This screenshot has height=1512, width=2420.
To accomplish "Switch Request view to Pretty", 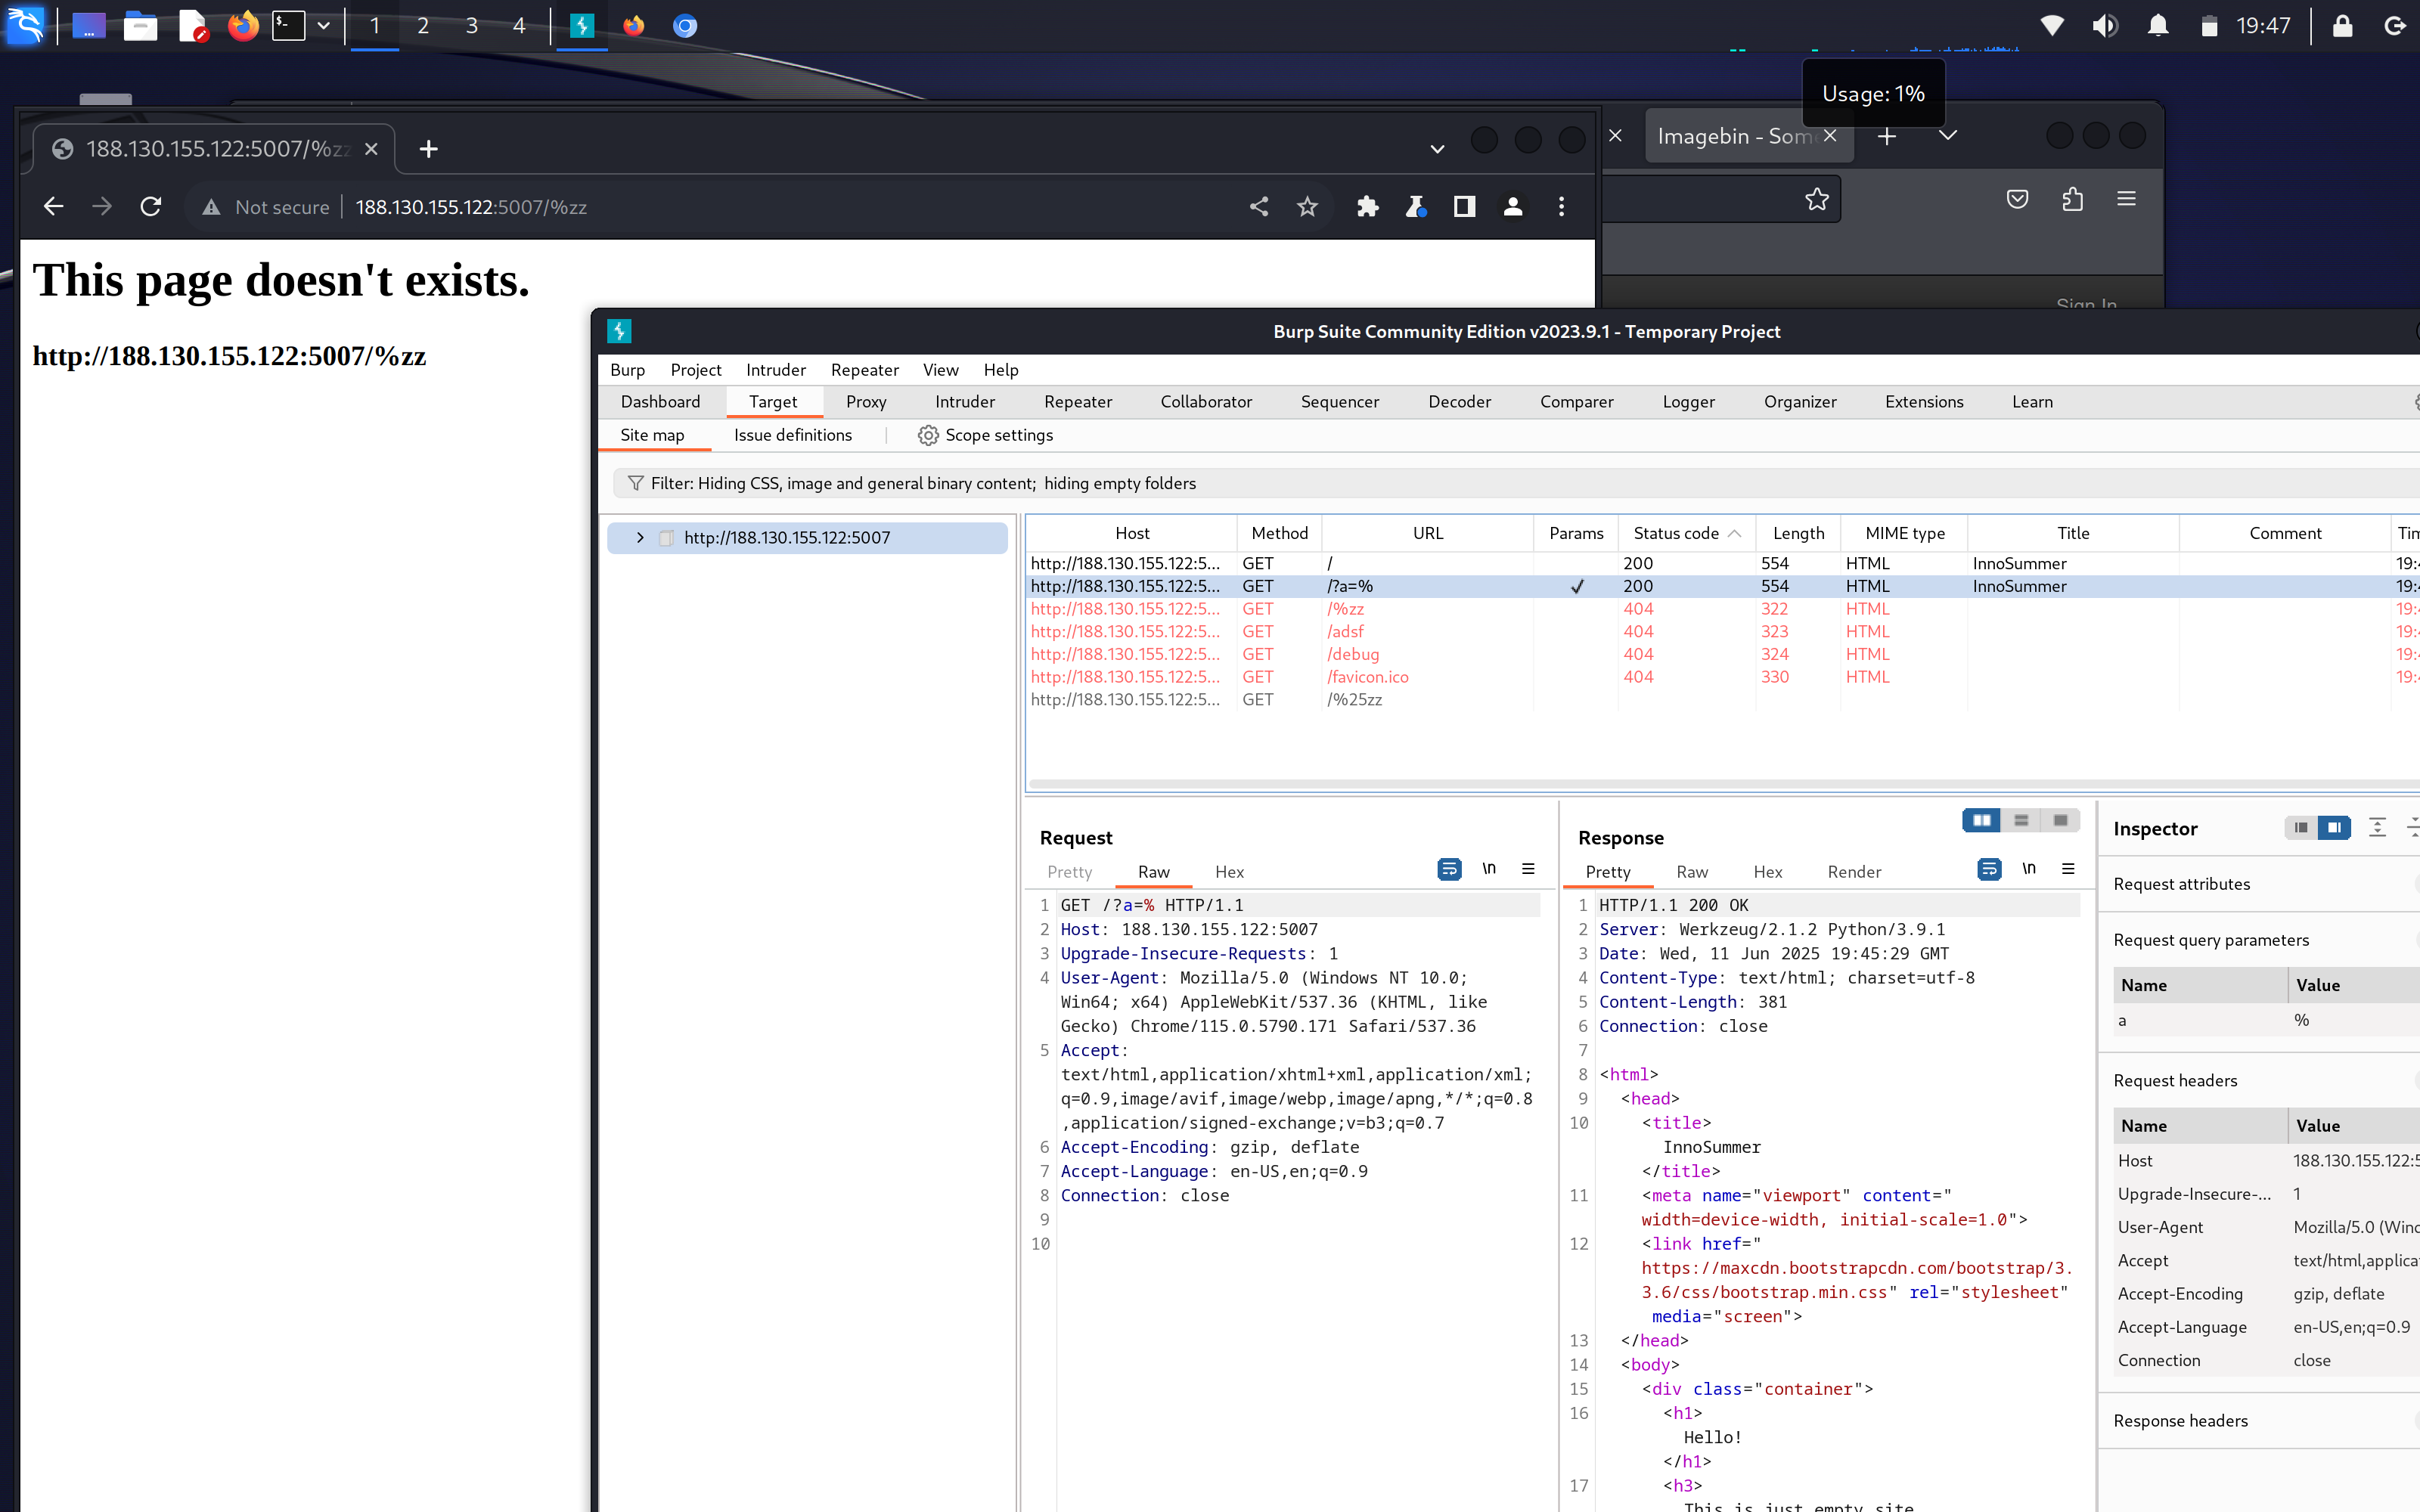I will [1069, 872].
